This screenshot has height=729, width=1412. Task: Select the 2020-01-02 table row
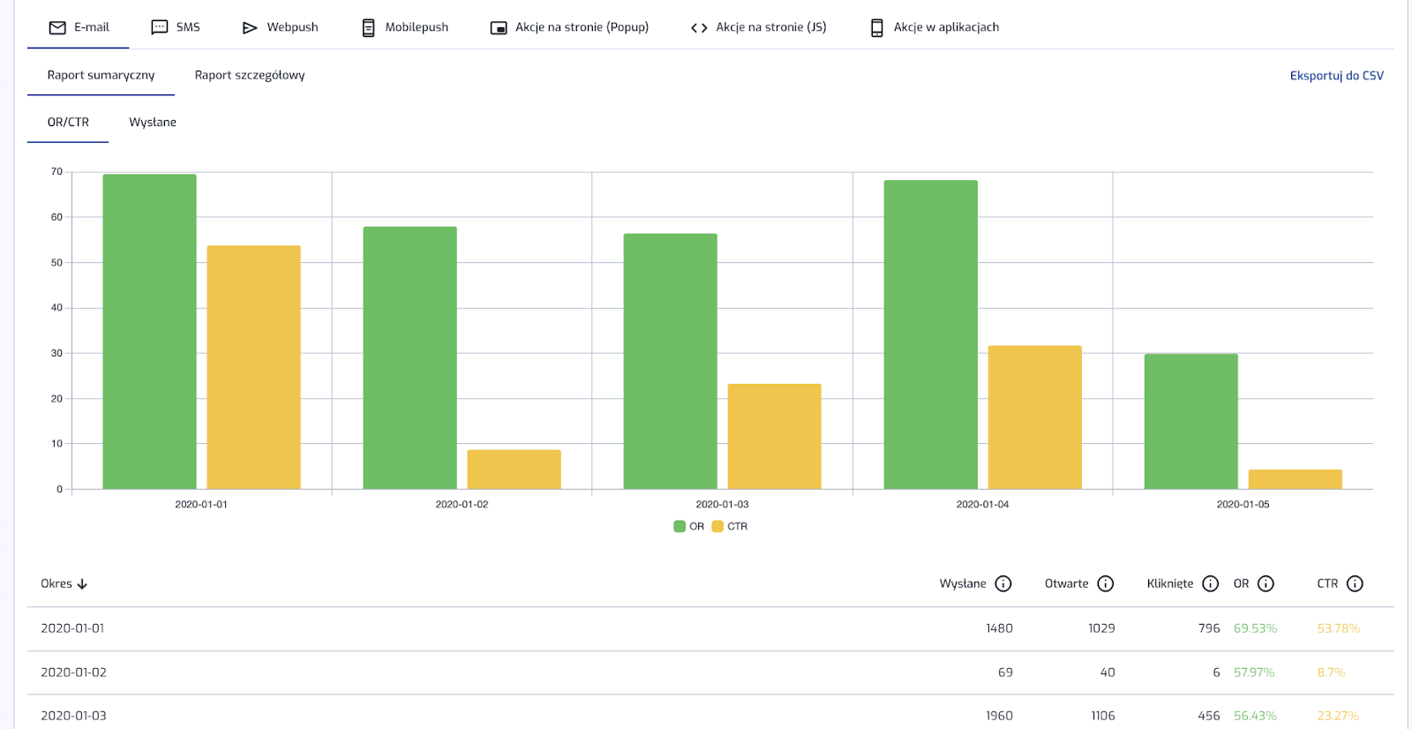coord(529,673)
